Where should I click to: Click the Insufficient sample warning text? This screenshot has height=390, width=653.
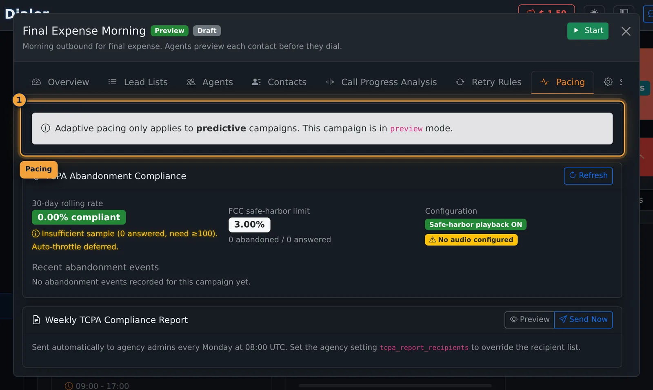(124, 240)
